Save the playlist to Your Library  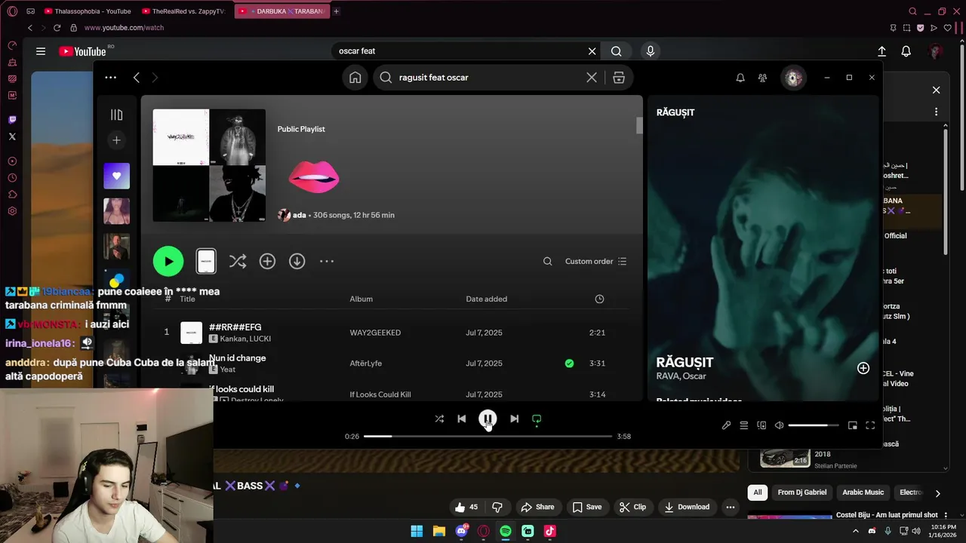[267, 262]
